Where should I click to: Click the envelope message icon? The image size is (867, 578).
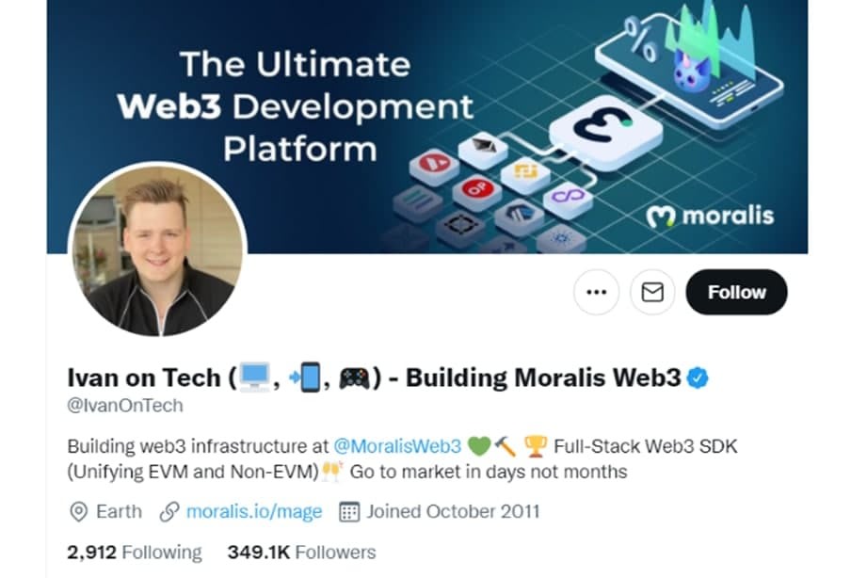click(x=652, y=292)
